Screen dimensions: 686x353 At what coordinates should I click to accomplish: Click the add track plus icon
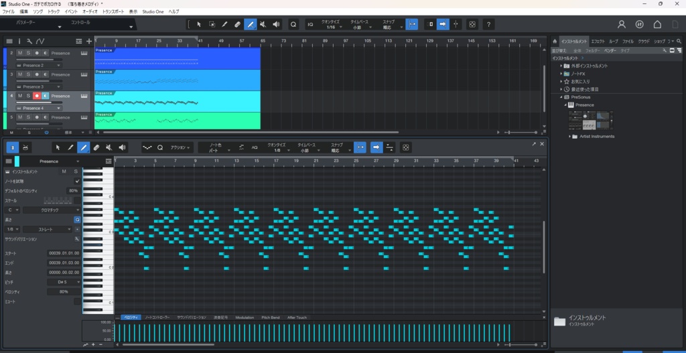click(89, 41)
